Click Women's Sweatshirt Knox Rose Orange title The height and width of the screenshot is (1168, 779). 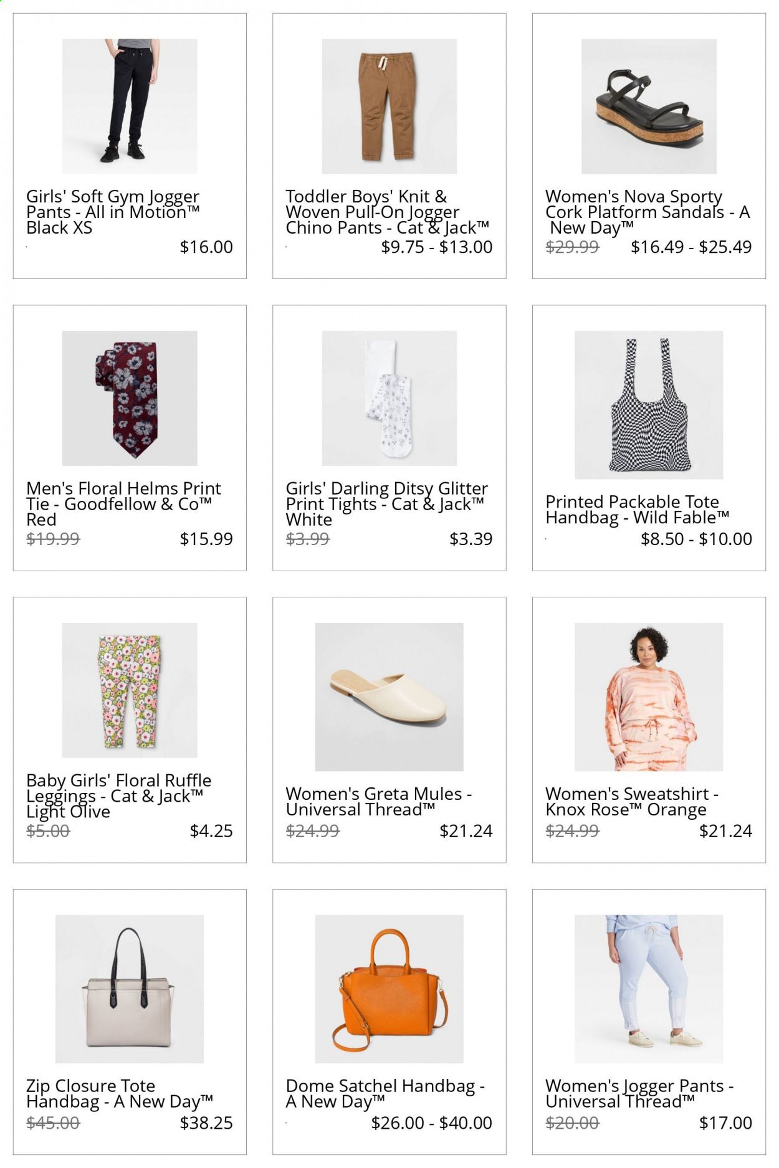coord(632,802)
